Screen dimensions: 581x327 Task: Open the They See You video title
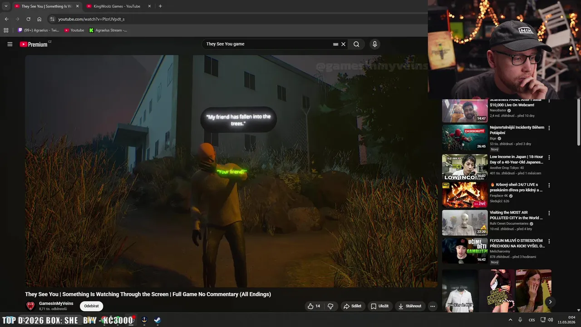coord(148,294)
